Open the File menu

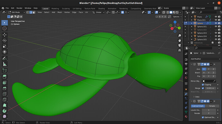(7, 8)
